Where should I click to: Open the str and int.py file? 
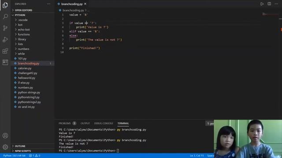33,107
